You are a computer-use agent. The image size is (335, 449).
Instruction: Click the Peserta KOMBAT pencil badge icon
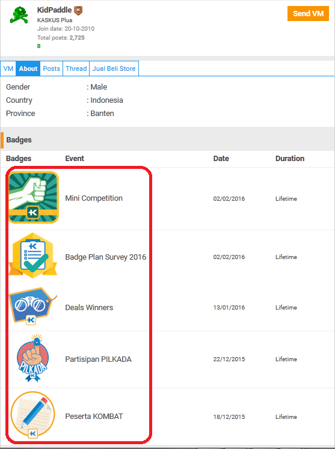[32, 415]
